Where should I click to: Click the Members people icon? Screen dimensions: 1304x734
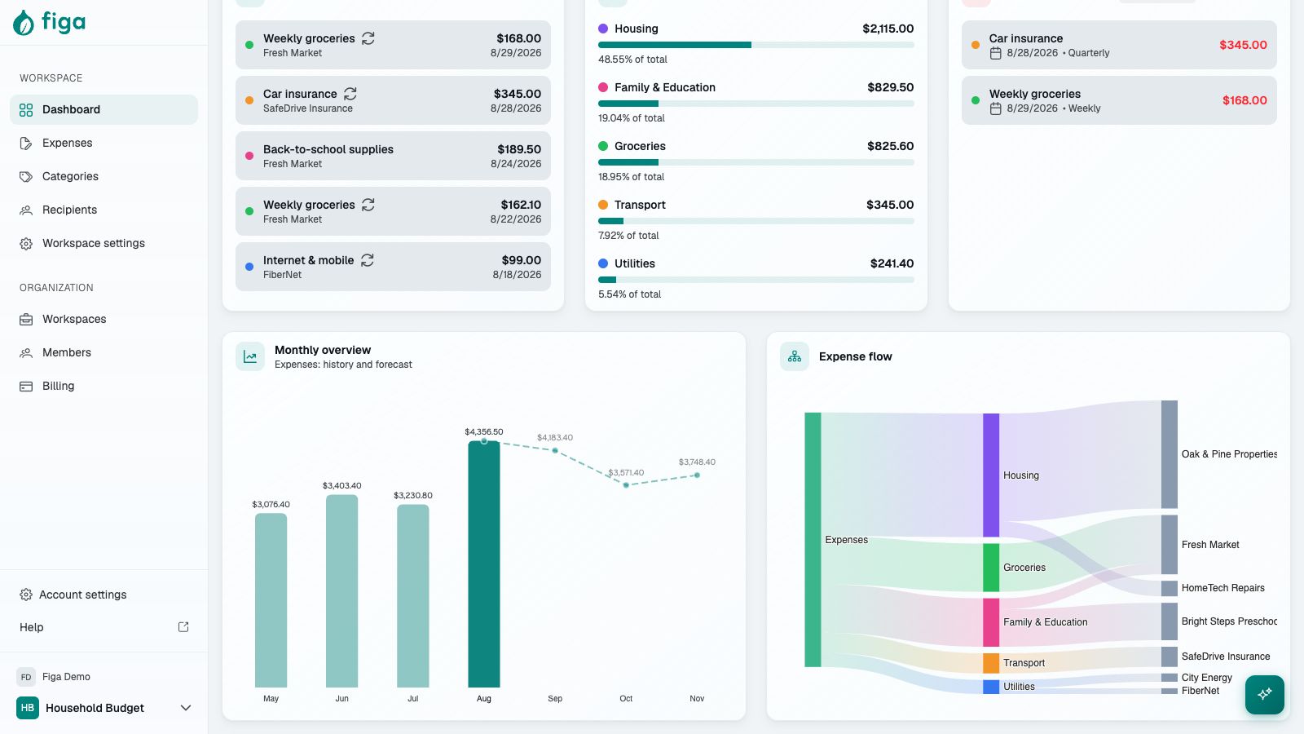(x=26, y=353)
